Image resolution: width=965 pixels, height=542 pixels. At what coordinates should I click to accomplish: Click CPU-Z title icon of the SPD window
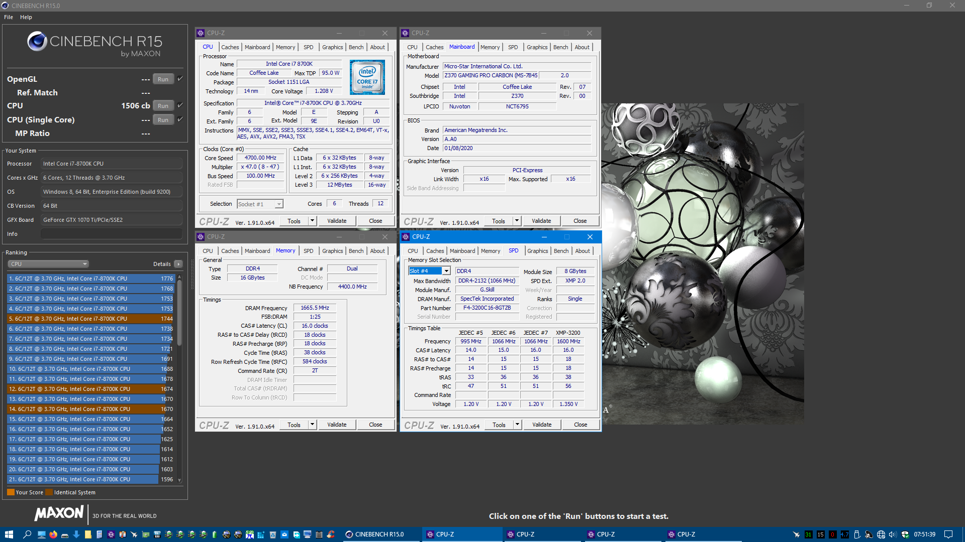[x=406, y=237]
